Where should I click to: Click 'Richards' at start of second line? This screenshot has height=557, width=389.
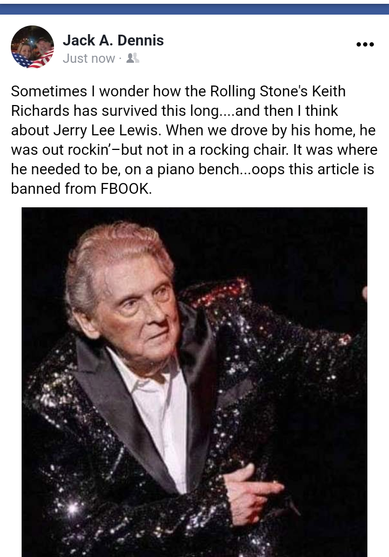(x=41, y=111)
